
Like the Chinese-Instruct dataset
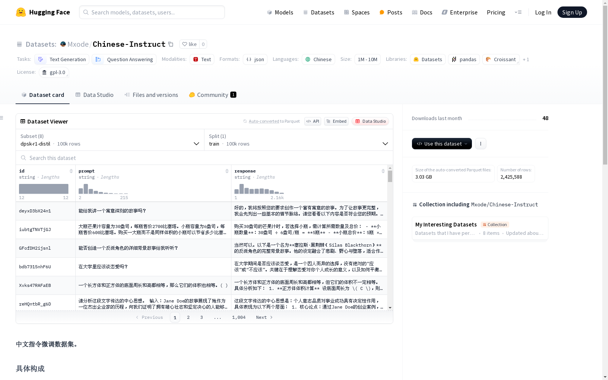pyautogui.click(x=189, y=44)
